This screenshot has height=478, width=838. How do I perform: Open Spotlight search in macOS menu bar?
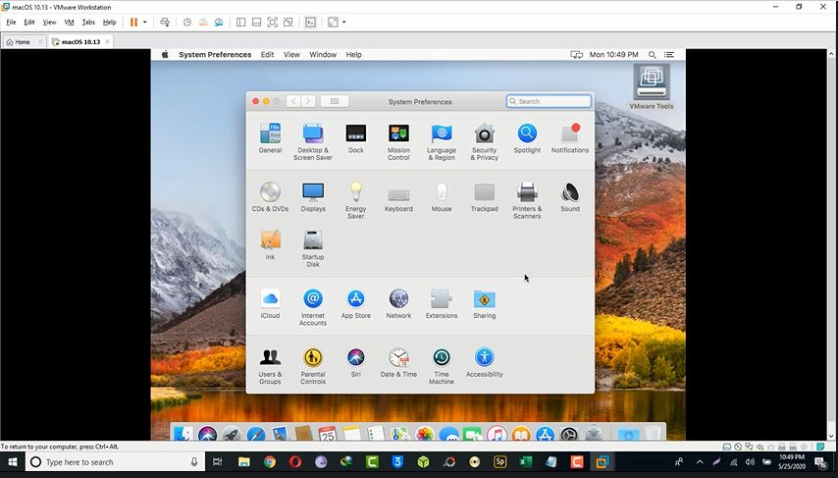pos(652,55)
